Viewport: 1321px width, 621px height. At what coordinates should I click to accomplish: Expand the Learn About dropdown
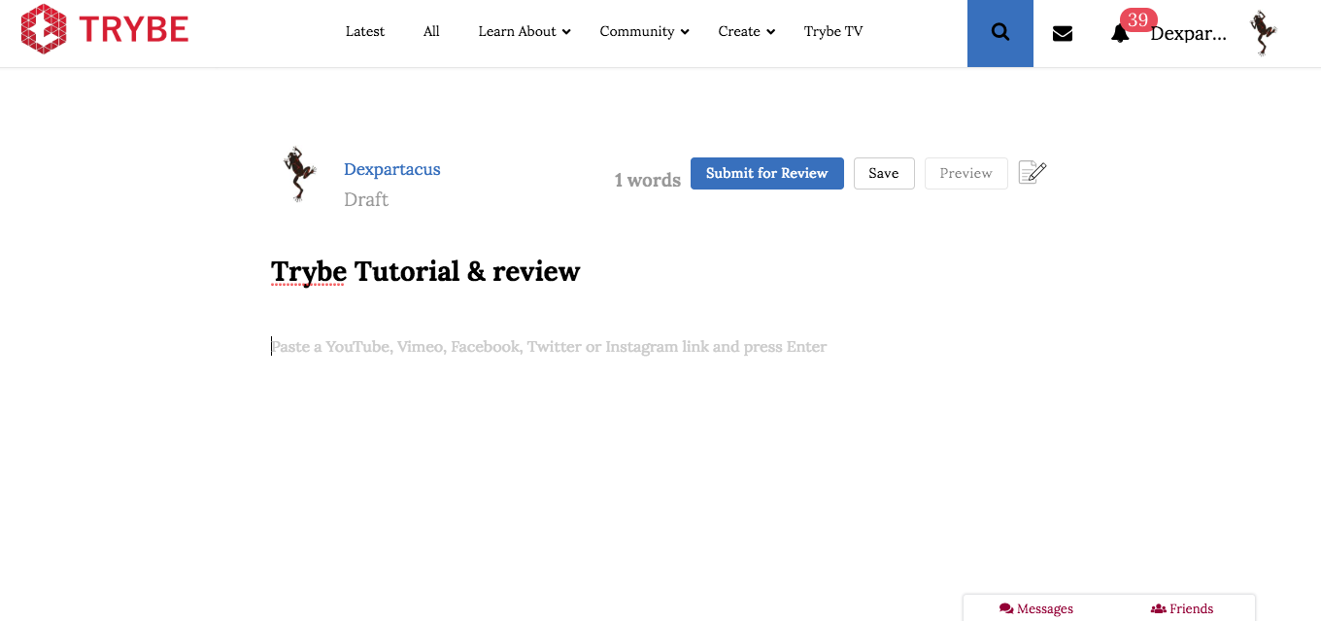[x=525, y=31]
